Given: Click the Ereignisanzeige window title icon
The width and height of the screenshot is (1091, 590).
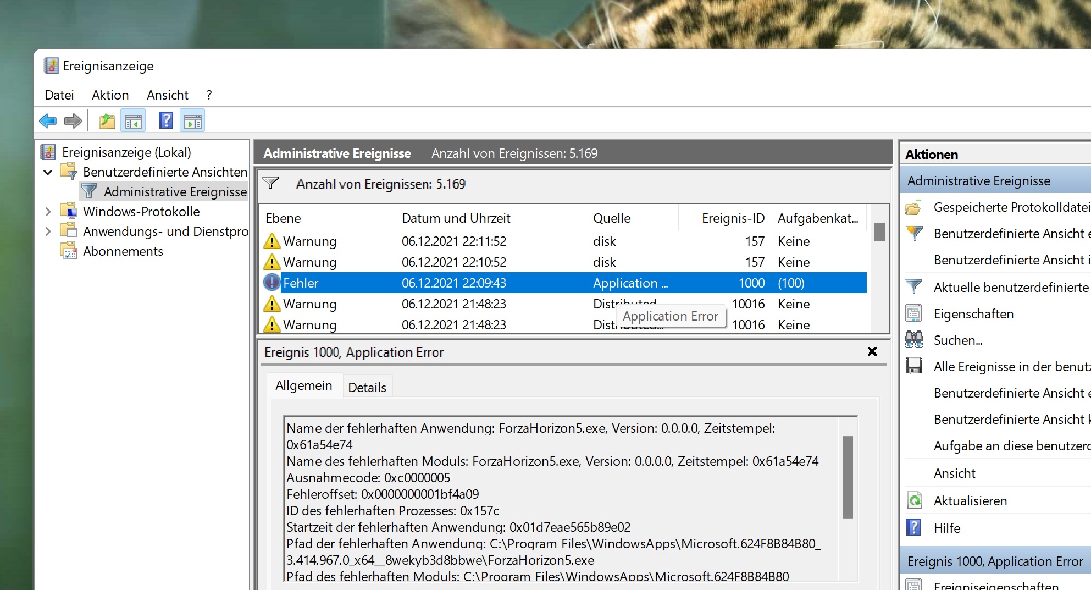Looking at the screenshot, I should (x=51, y=65).
